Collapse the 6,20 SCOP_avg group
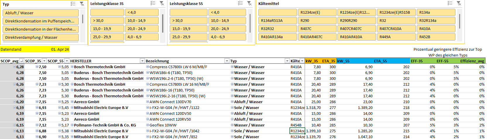The image size is (487, 139). pyautogui.click(x=15, y=102)
